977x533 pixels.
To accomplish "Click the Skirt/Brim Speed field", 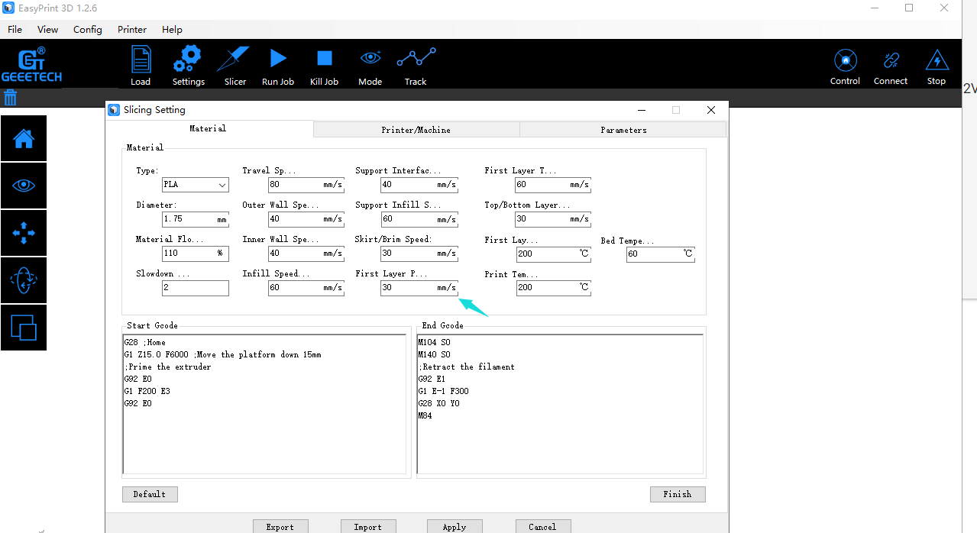I will (419, 254).
